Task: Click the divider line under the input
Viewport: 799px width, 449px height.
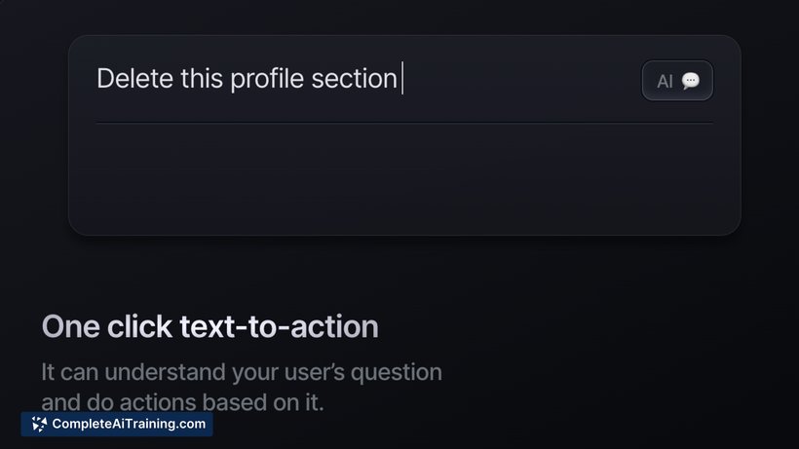Action: pyautogui.click(x=404, y=123)
